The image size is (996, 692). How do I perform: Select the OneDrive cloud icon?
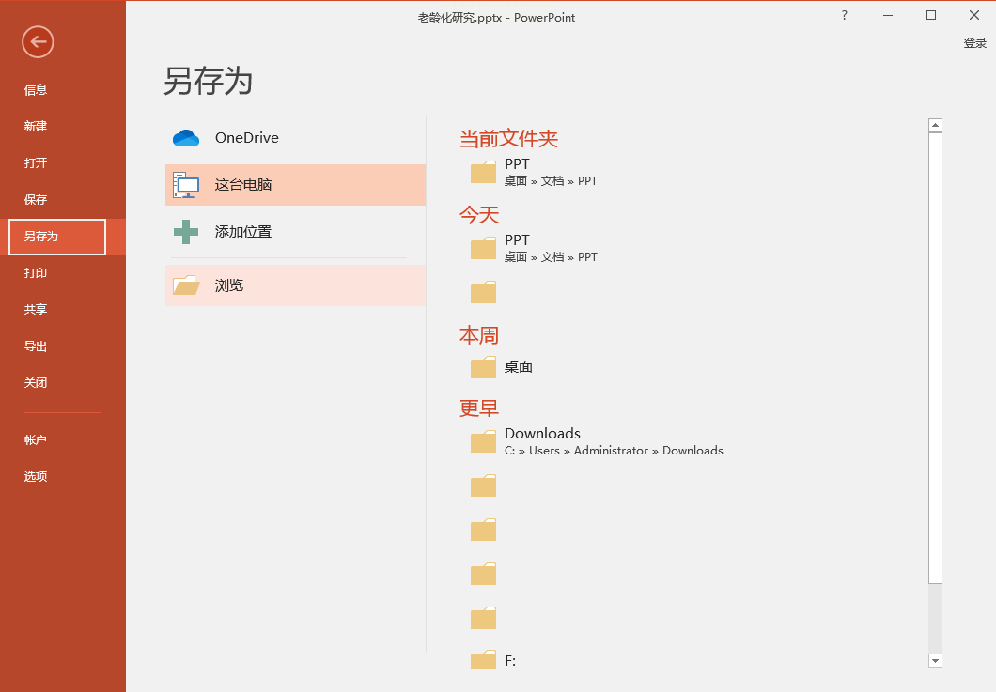tap(186, 138)
